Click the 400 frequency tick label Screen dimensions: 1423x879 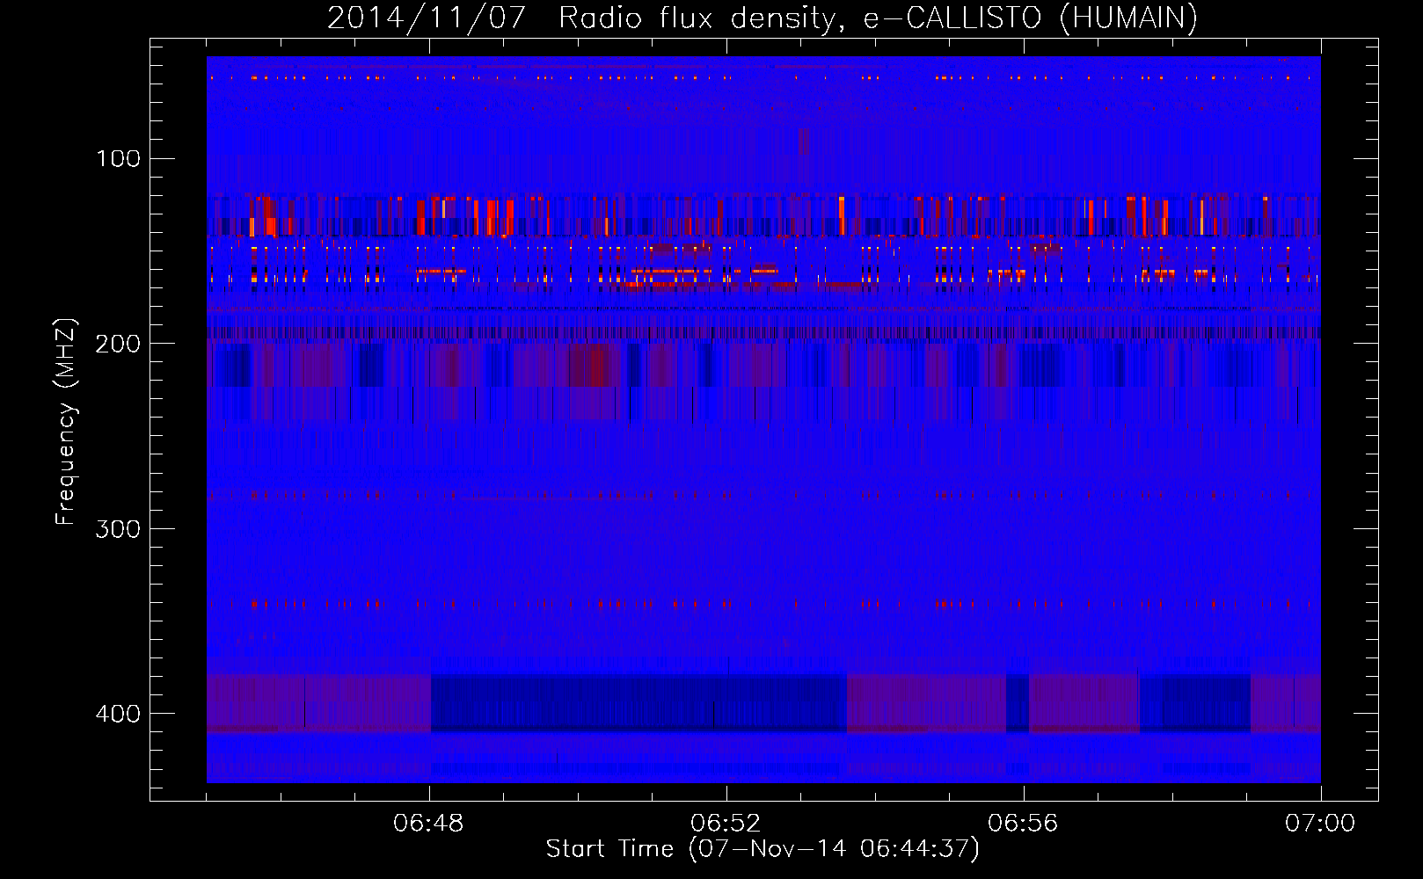click(118, 714)
